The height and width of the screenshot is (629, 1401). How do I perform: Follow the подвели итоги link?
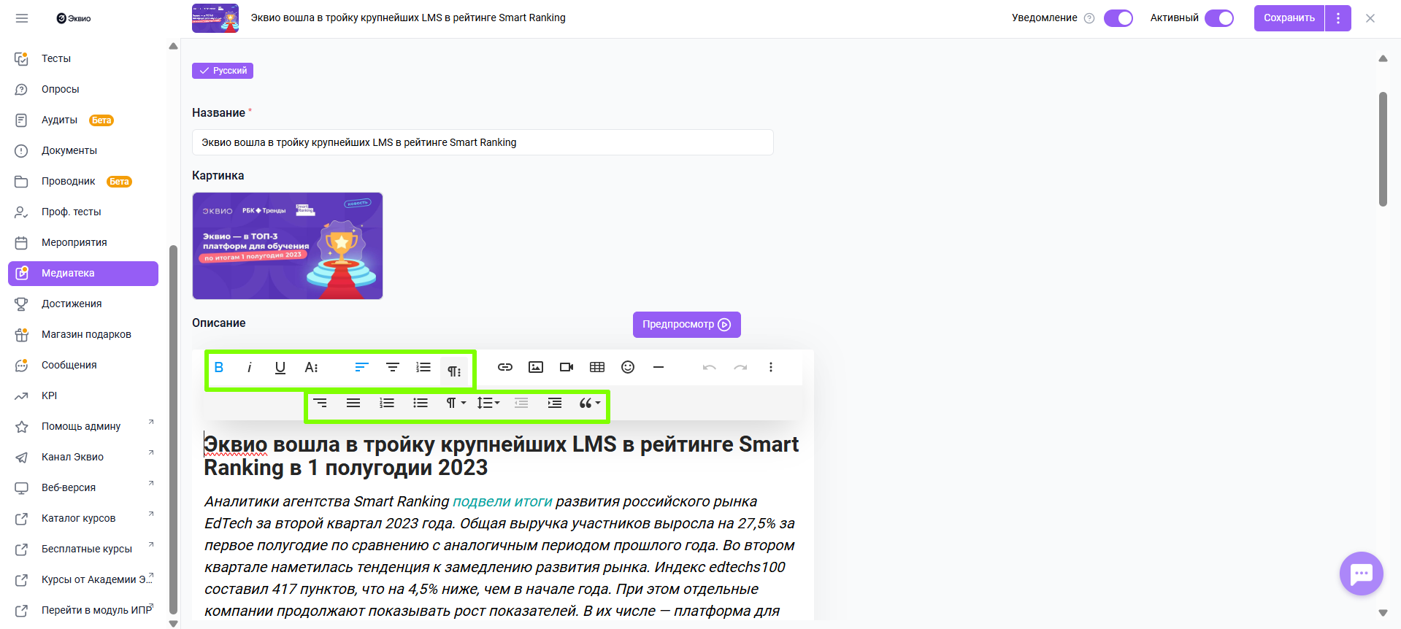point(502,501)
